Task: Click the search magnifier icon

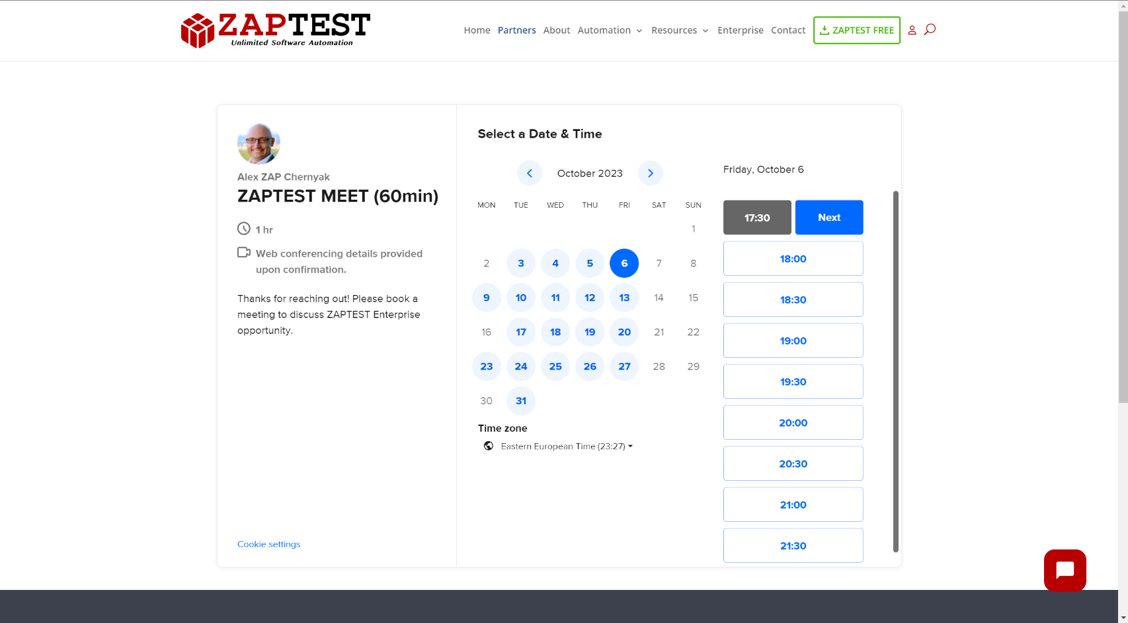Action: 930,29
